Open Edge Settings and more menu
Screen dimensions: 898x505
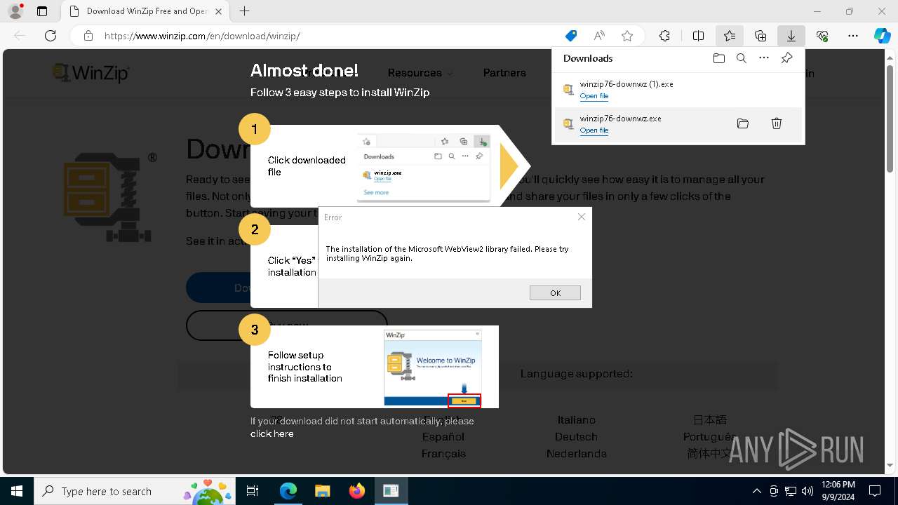point(853,36)
